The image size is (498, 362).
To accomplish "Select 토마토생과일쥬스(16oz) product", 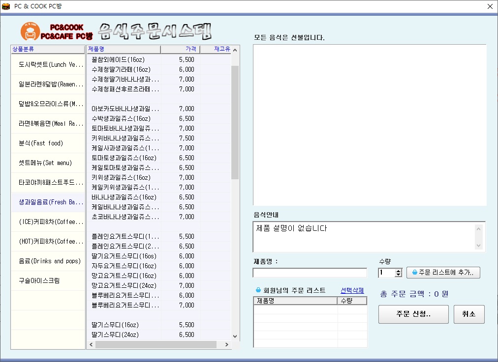I will click(x=159, y=158).
